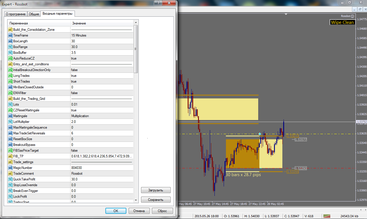Click the integer icon beside Martingale
367x219 pixels.
(x=10, y=116)
